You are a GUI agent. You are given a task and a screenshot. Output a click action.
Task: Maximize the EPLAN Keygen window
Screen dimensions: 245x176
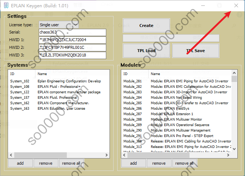point(219,5)
